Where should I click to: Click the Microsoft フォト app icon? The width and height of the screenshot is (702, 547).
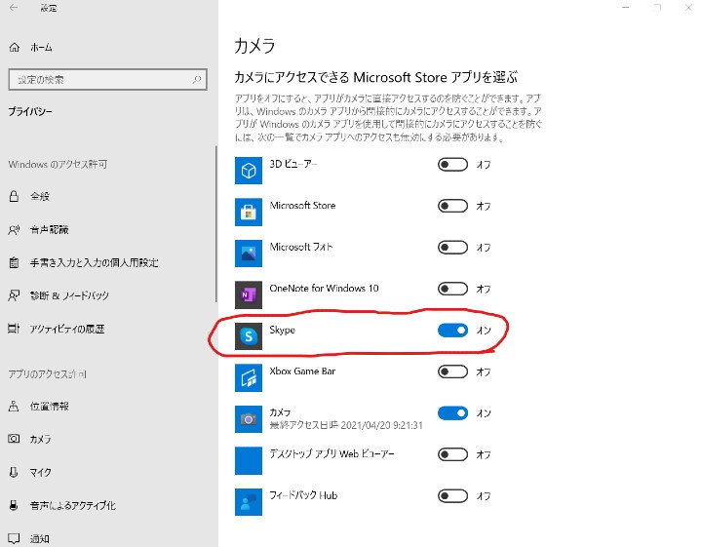[x=249, y=253]
